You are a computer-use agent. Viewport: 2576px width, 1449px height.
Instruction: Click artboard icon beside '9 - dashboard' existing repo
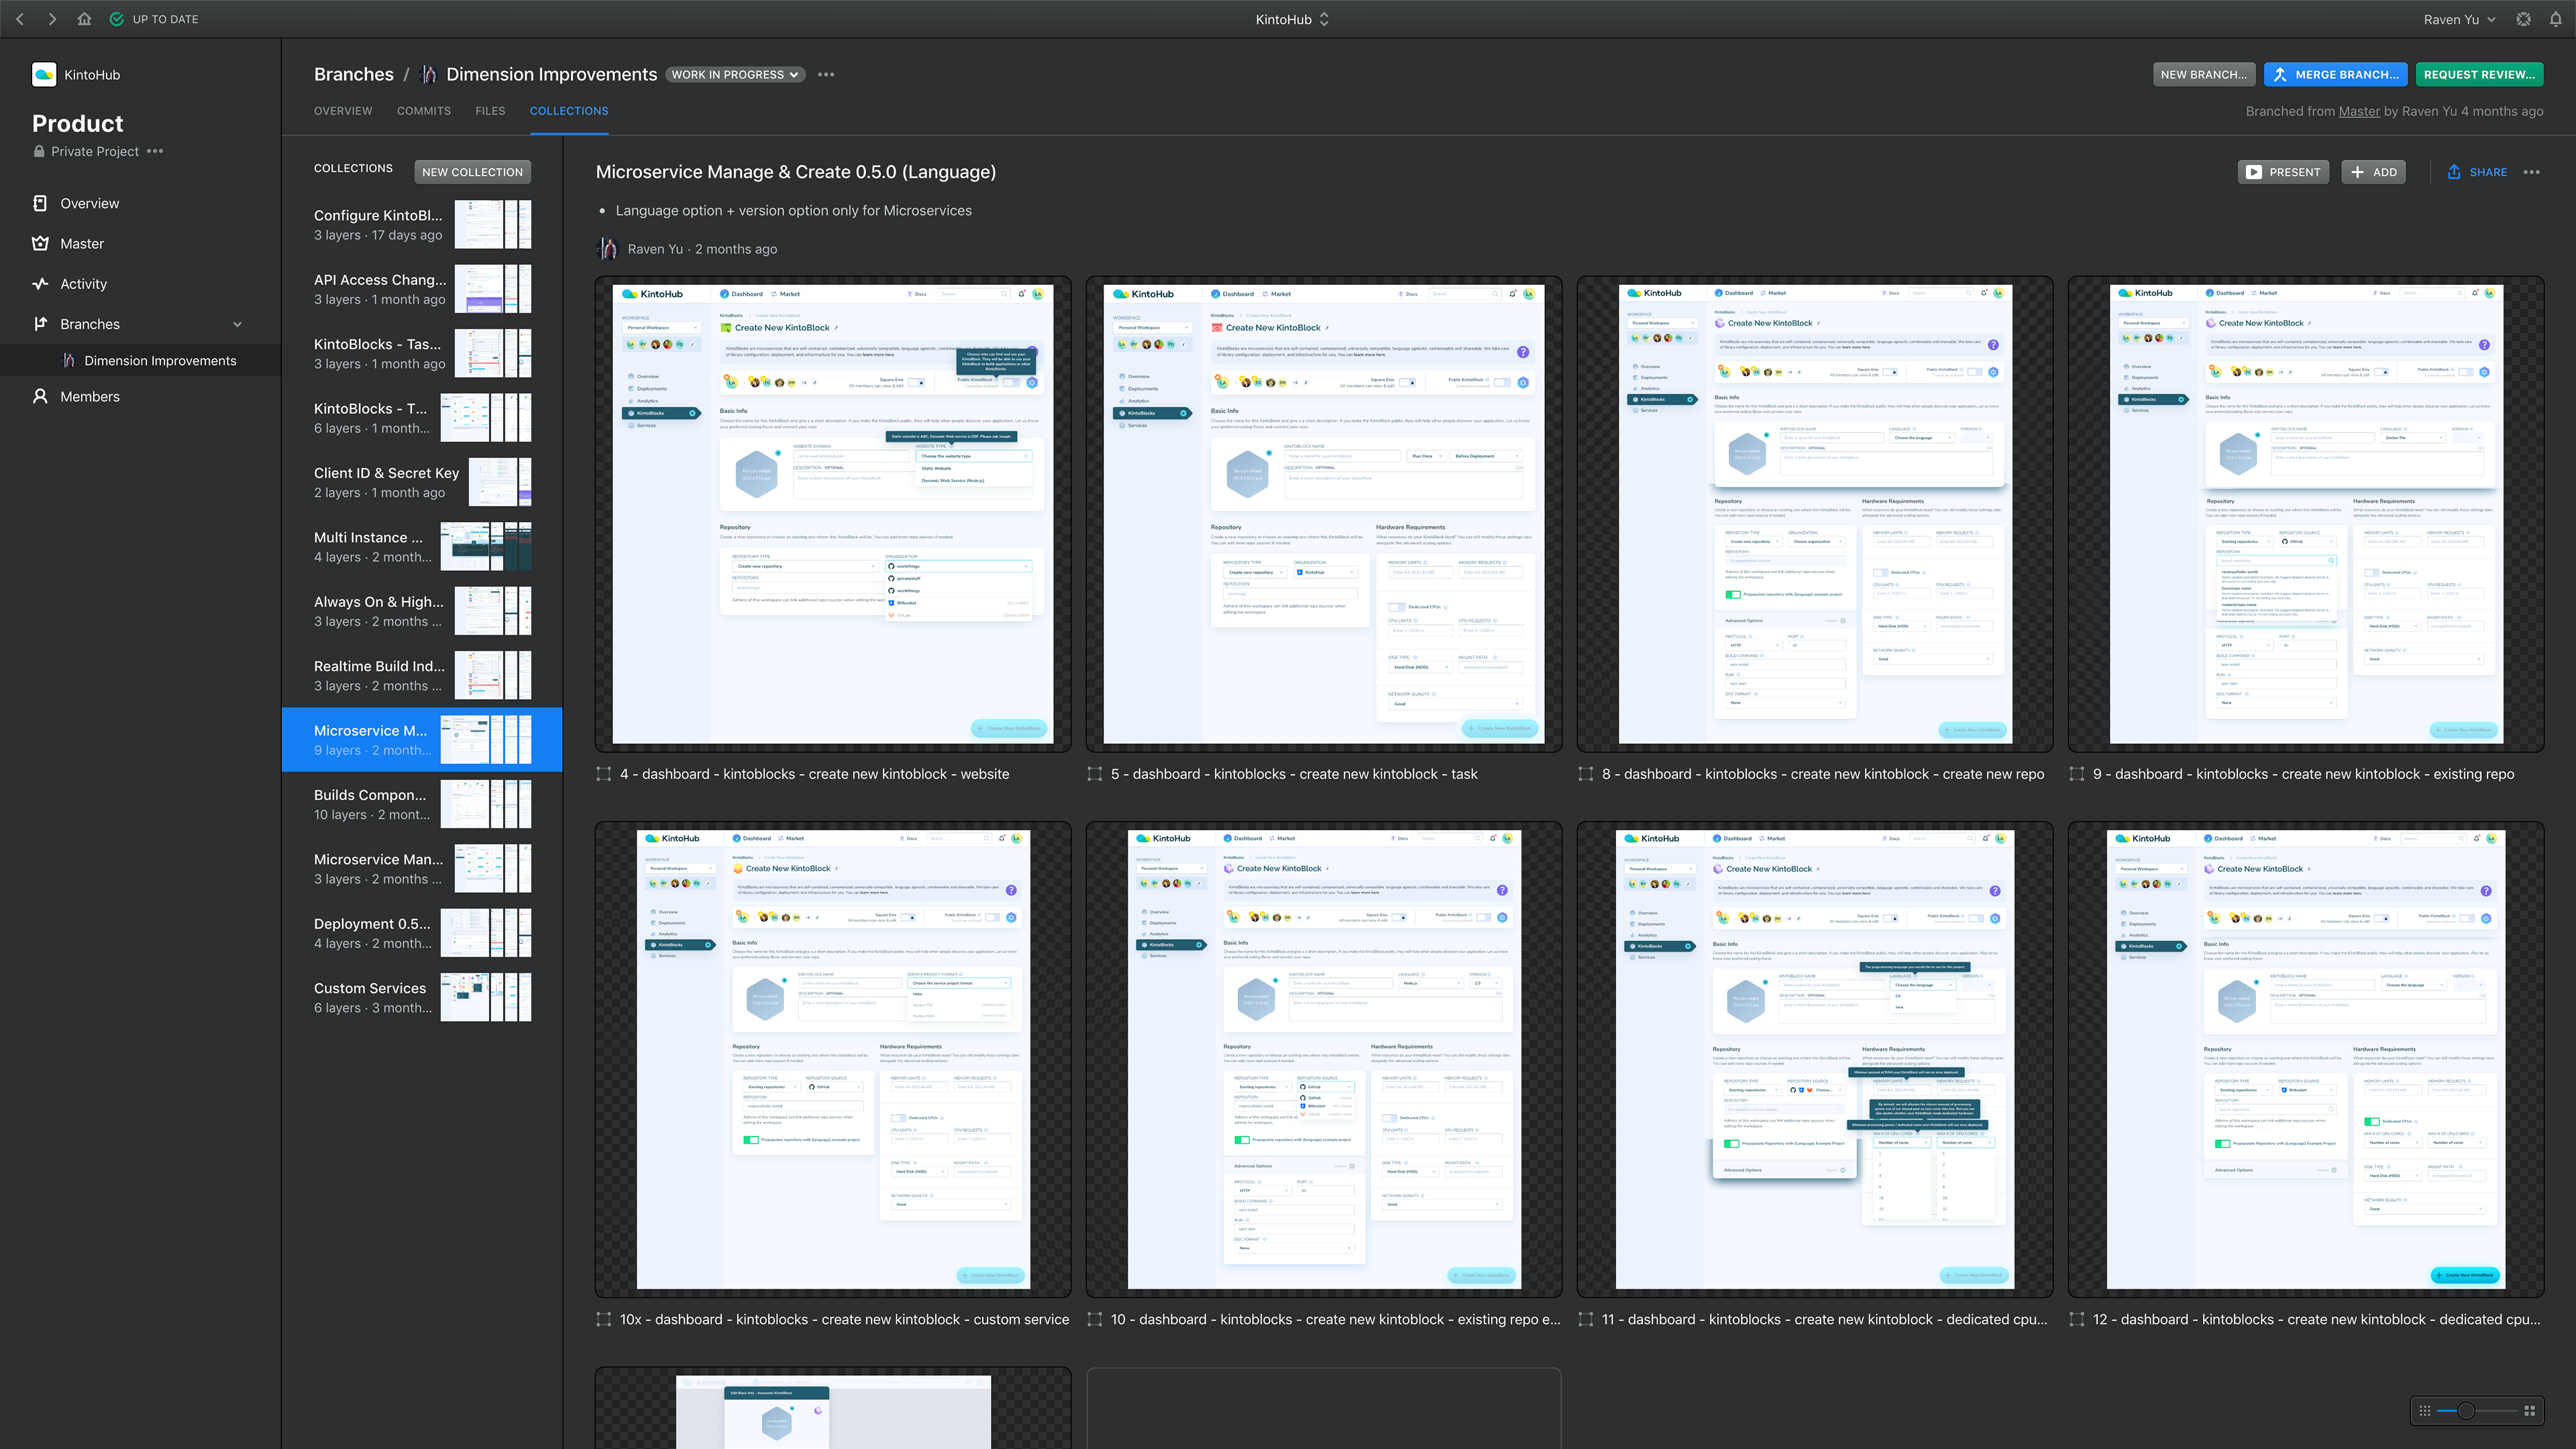2077,774
